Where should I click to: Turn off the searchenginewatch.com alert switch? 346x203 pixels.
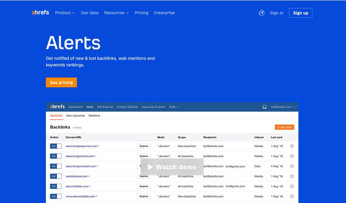pyautogui.click(x=56, y=166)
